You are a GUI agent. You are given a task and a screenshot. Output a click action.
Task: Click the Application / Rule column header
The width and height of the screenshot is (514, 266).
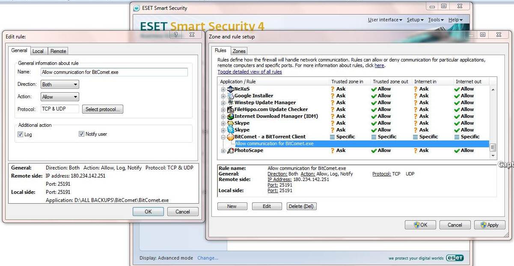point(273,82)
